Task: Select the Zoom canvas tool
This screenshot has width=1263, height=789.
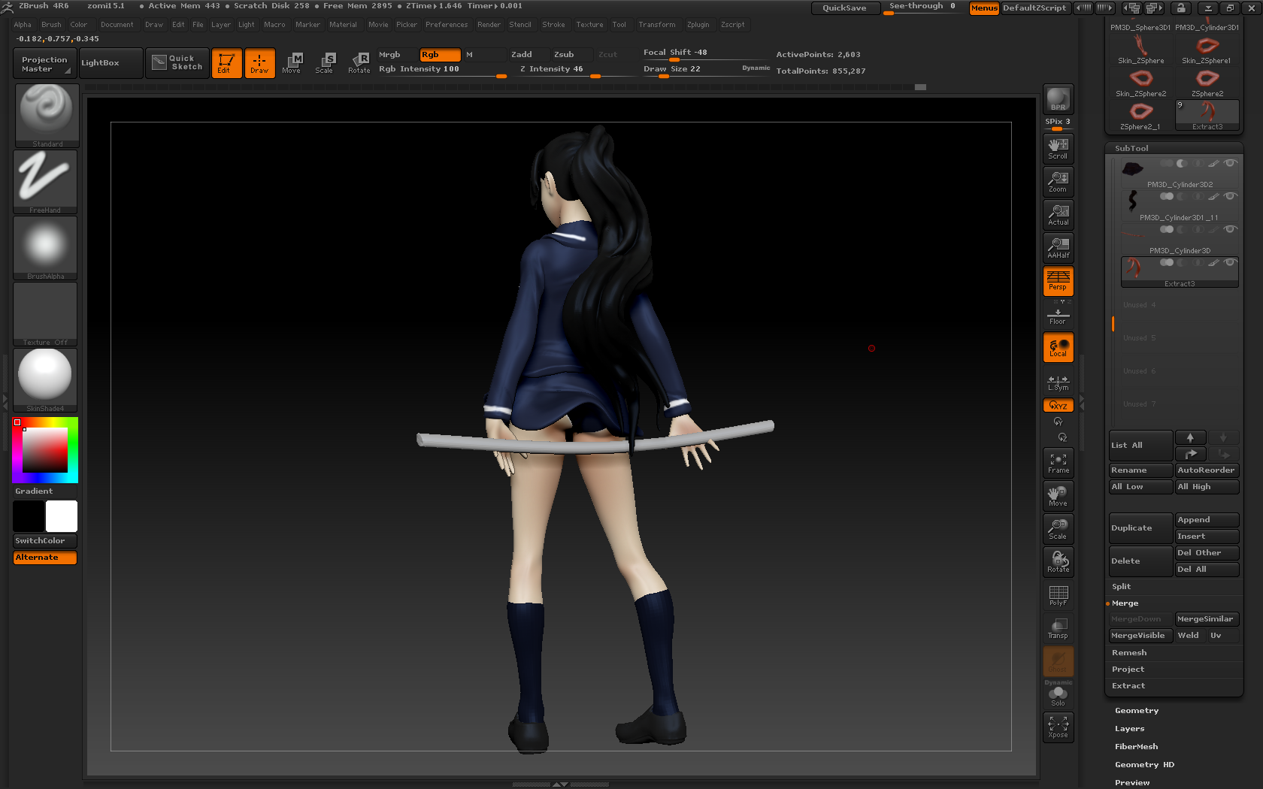Action: (x=1058, y=181)
